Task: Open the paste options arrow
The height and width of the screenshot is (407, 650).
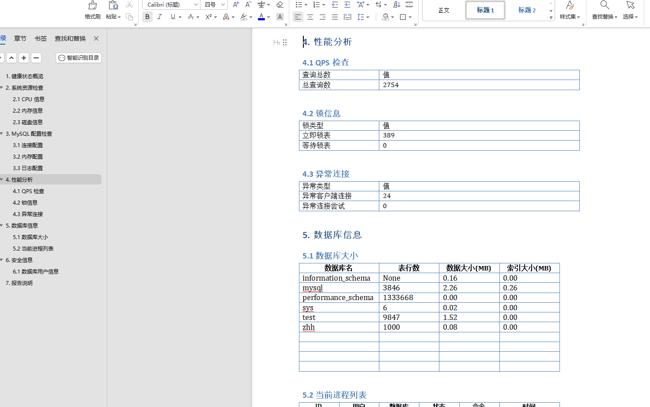Action: (x=119, y=17)
